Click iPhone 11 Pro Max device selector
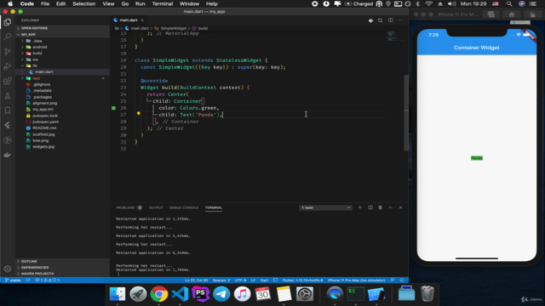The width and height of the screenshot is (545, 306). [x=356, y=280]
